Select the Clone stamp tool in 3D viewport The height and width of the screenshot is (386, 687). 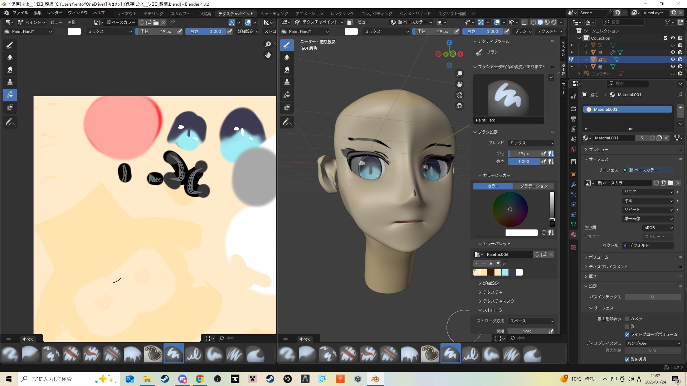(x=287, y=82)
